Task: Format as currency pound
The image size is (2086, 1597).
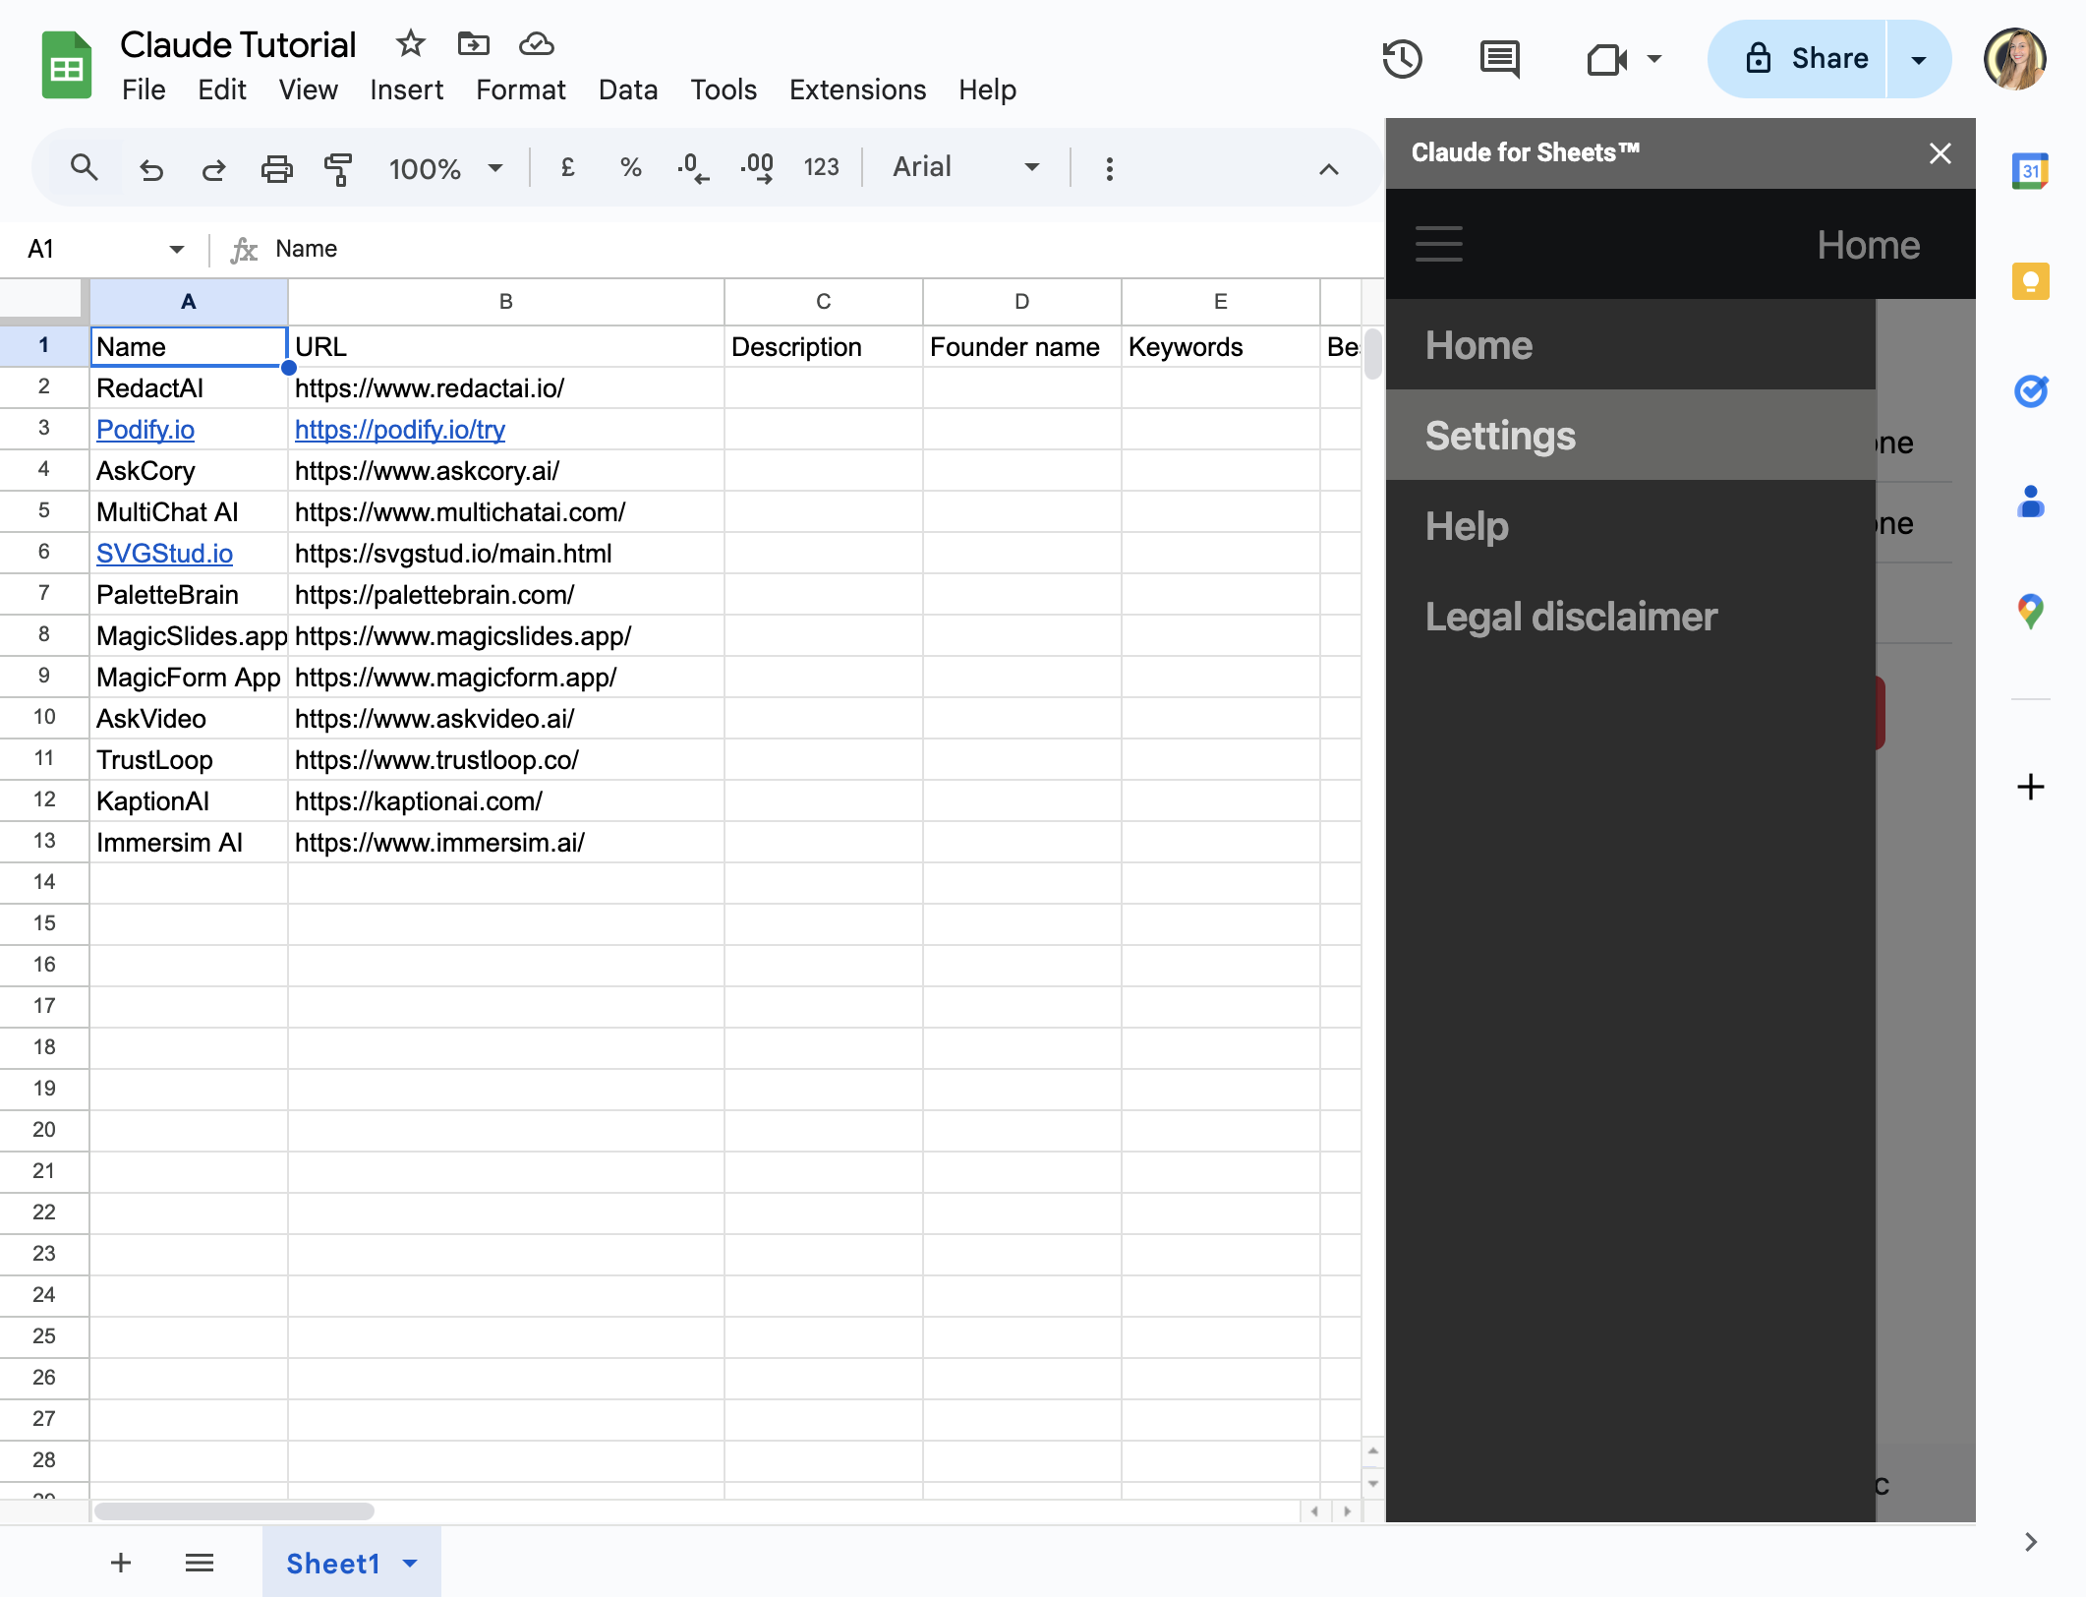Action: pyautogui.click(x=567, y=168)
